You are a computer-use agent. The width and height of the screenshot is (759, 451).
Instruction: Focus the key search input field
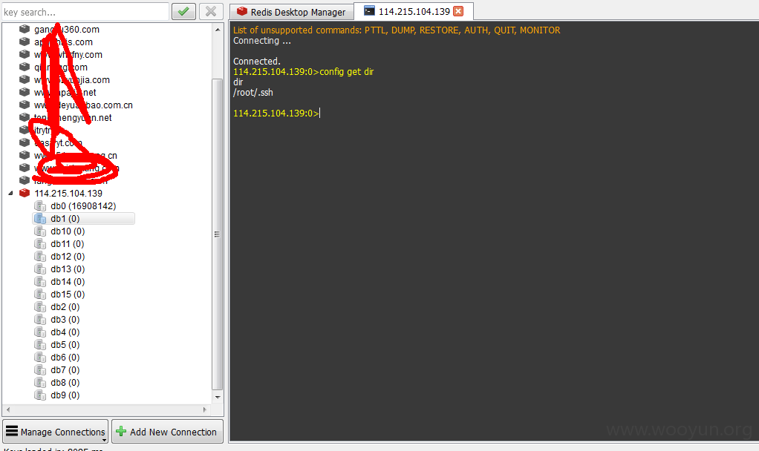click(85, 12)
